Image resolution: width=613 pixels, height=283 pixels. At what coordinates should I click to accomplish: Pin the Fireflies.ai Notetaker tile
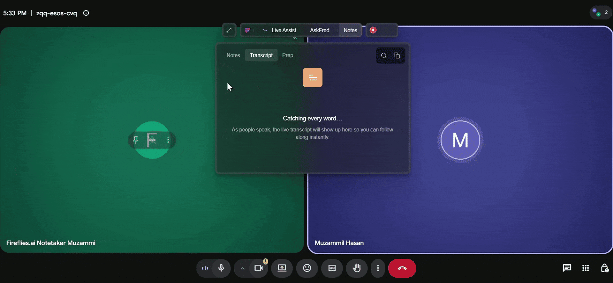[x=136, y=140]
